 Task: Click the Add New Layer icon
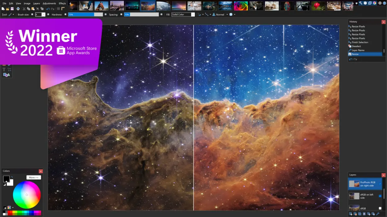click(351, 214)
